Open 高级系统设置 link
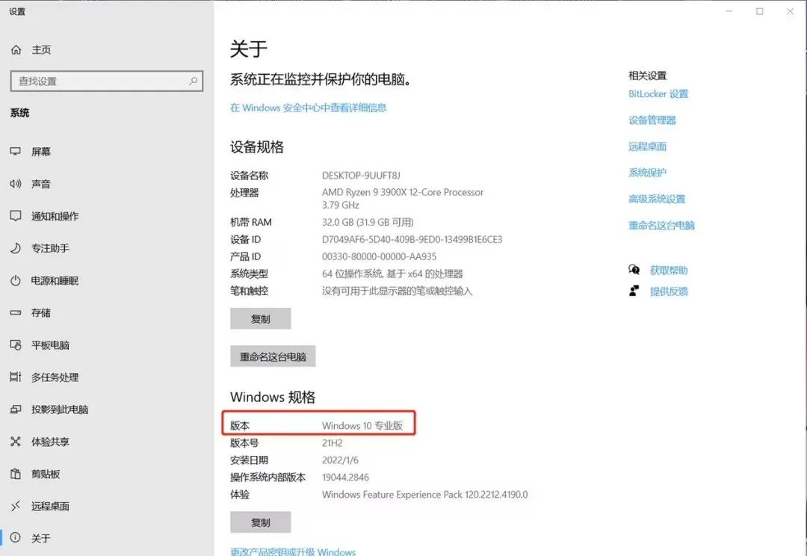 click(x=657, y=199)
